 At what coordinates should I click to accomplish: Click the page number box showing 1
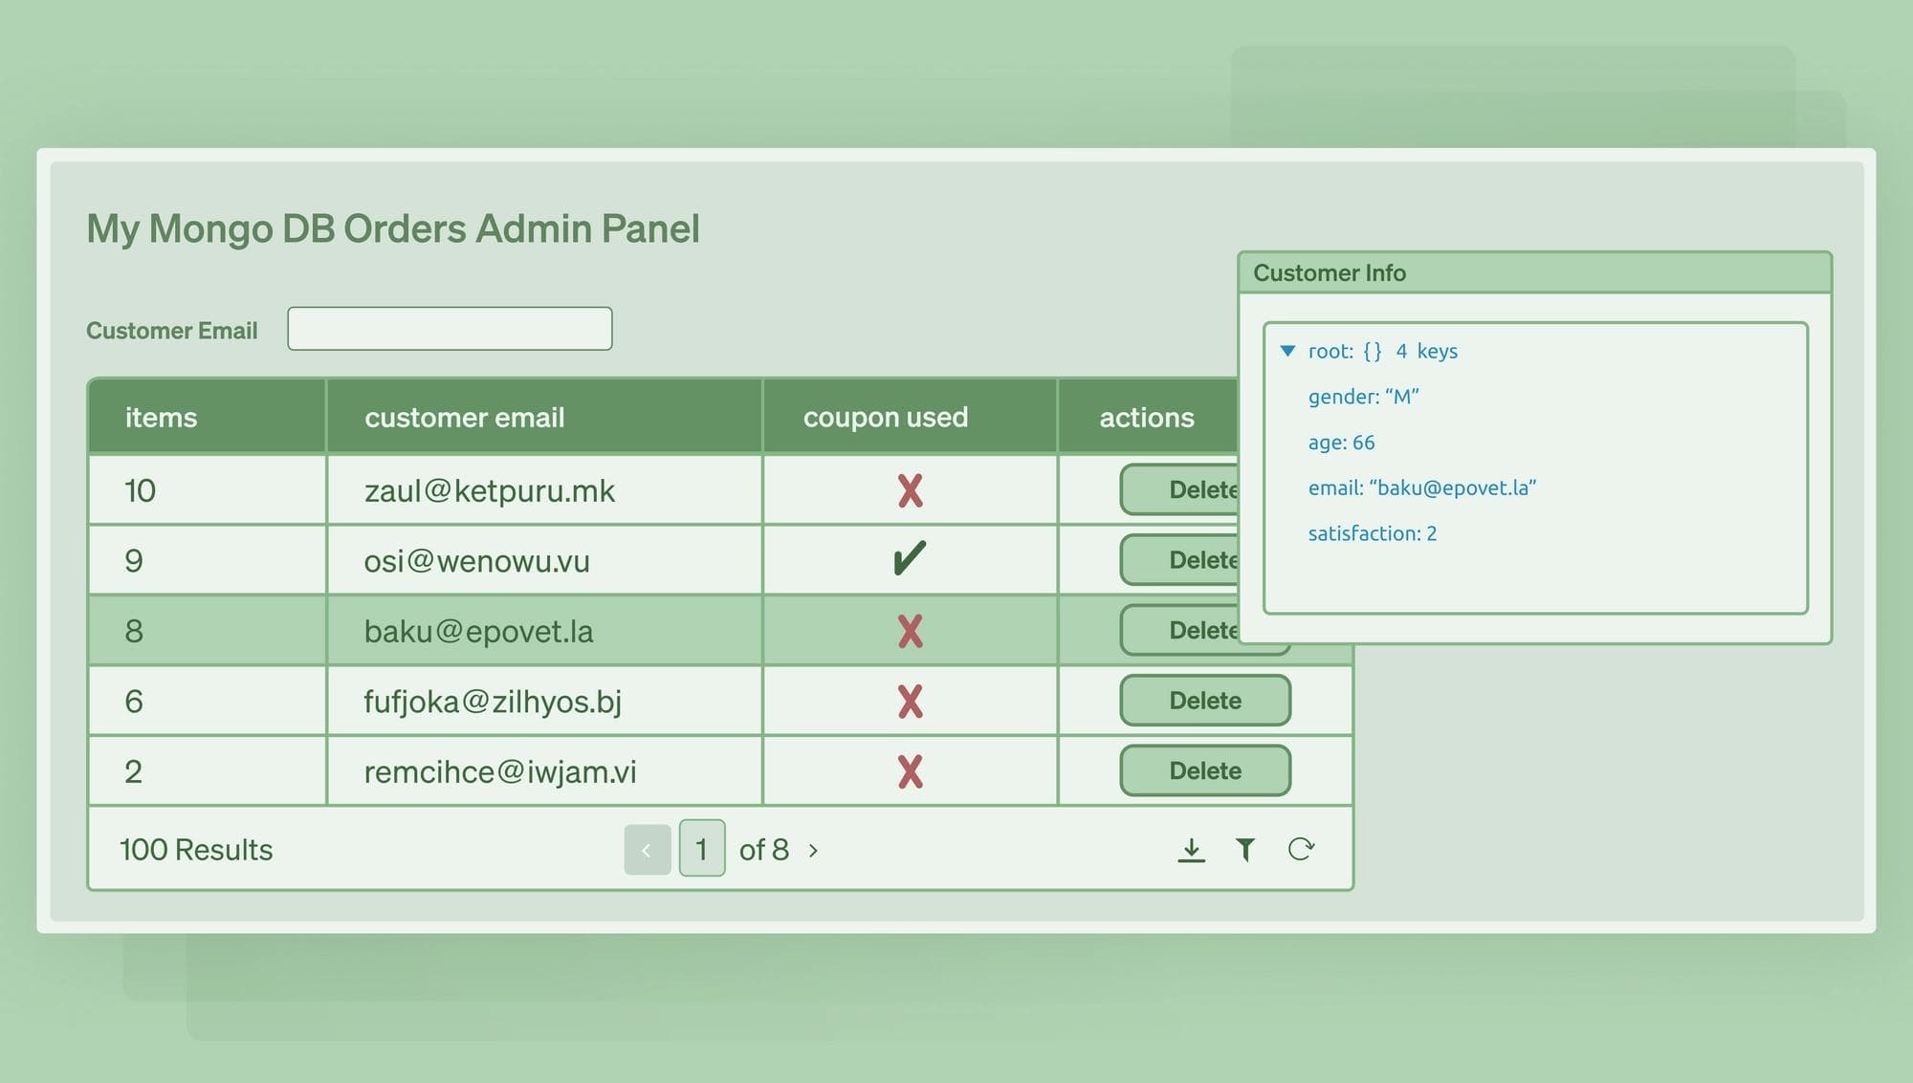point(702,850)
